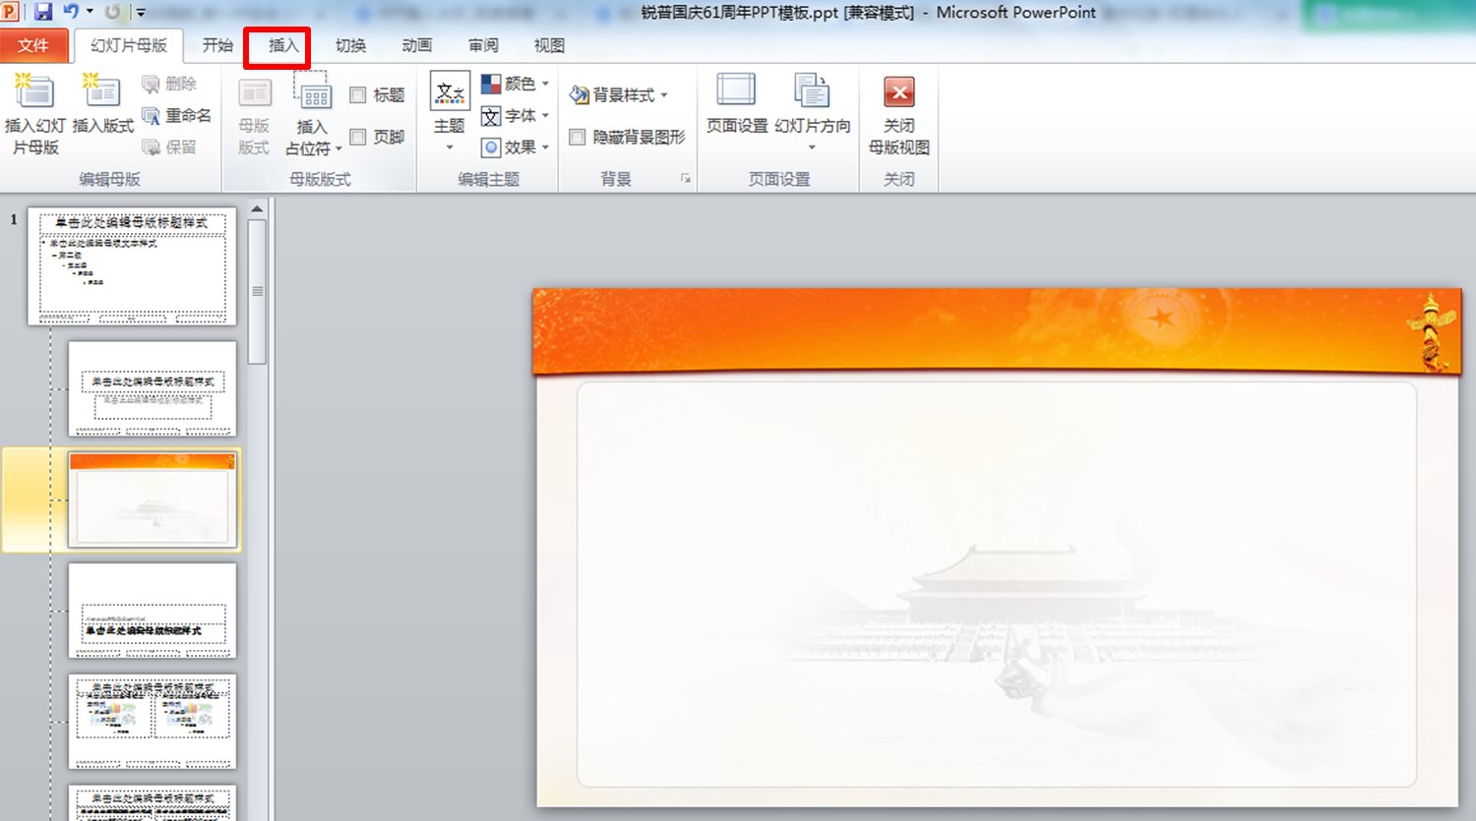Image resolution: width=1476 pixels, height=821 pixels.
Task: Switch to the Animations (动画) tab
Action: point(416,46)
